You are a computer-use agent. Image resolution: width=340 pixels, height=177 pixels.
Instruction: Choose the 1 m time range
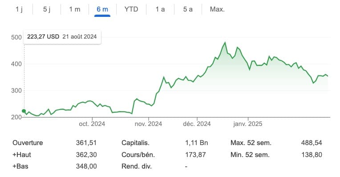75,9
